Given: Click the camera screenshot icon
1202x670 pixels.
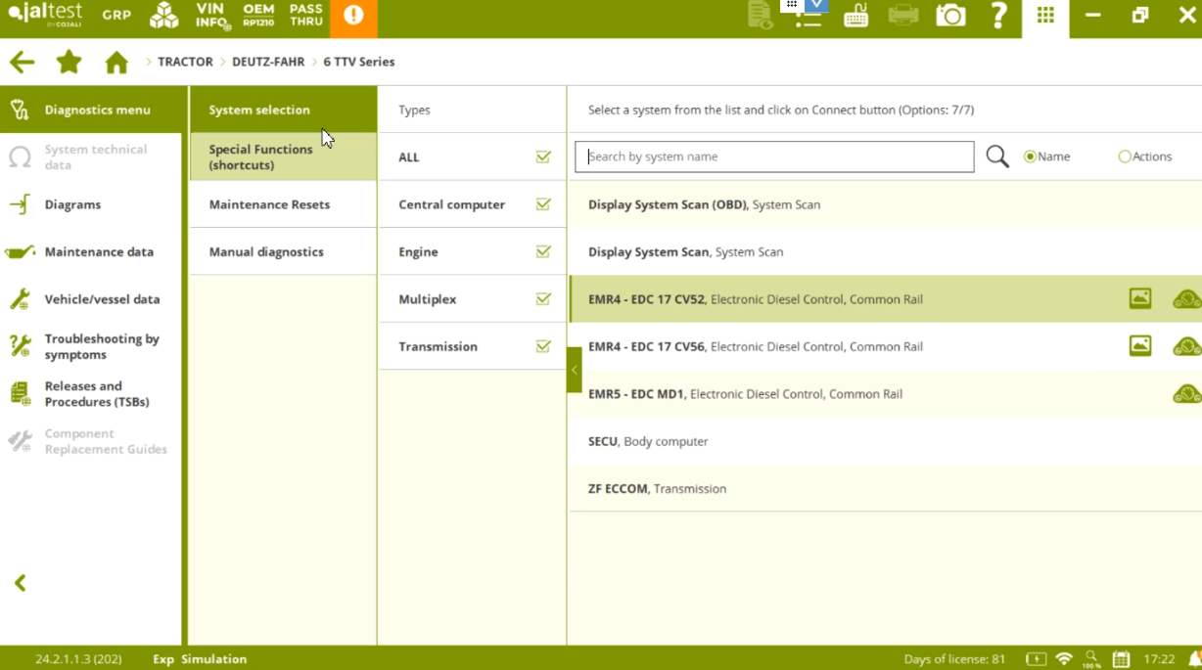Looking at the screenshot, I should coord(950,16).
